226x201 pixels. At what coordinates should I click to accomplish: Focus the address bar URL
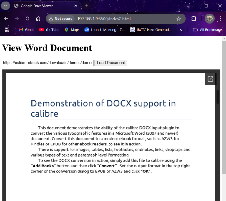coord(104,19)
